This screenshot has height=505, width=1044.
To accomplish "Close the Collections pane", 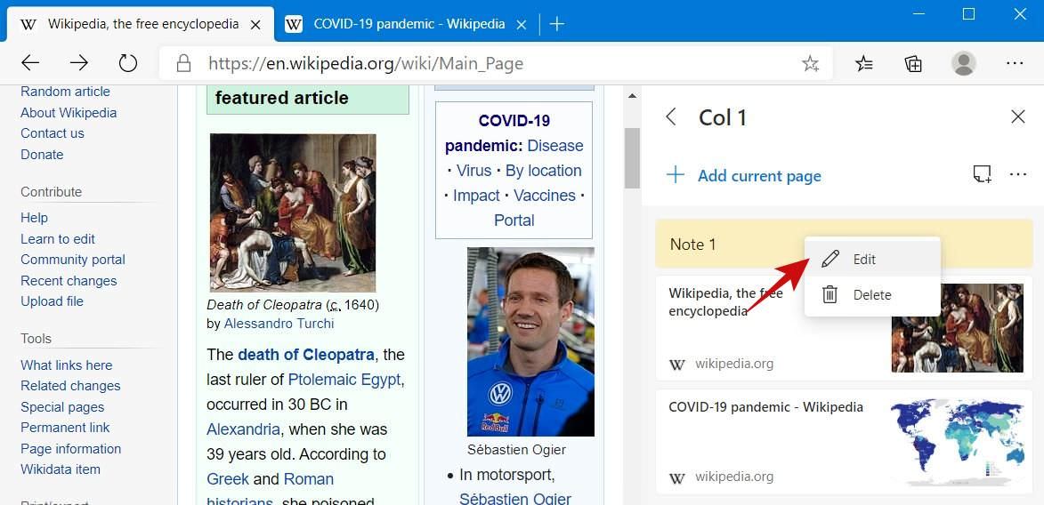I will pyautogui.click(x=1018, y=117).
